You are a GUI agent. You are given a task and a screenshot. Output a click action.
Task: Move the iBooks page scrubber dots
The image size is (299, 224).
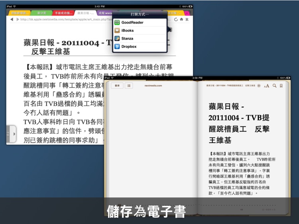pyautogui.click(x=197, y=205)
